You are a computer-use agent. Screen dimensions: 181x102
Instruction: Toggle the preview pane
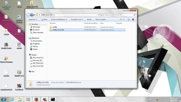pos(128,20)
